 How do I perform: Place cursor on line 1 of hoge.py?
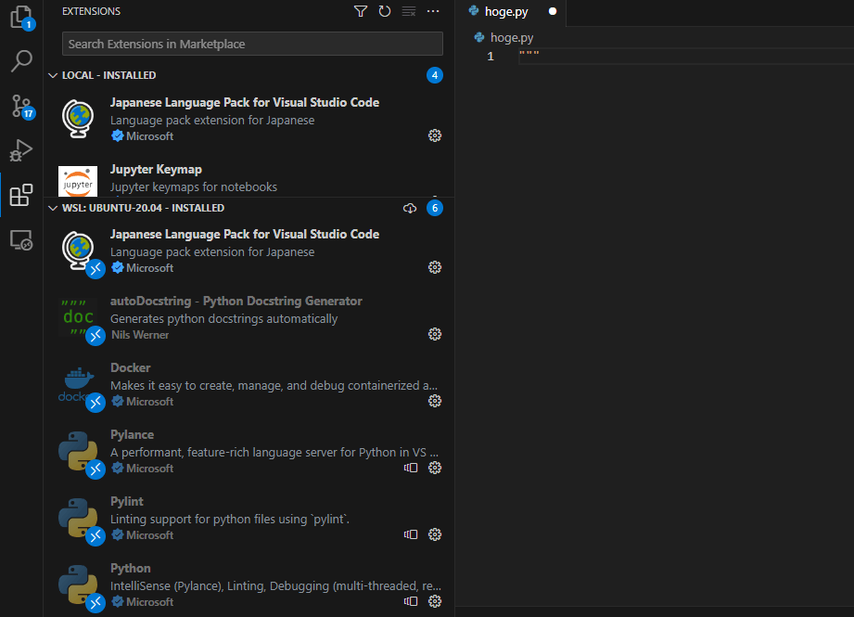point(686,57)
